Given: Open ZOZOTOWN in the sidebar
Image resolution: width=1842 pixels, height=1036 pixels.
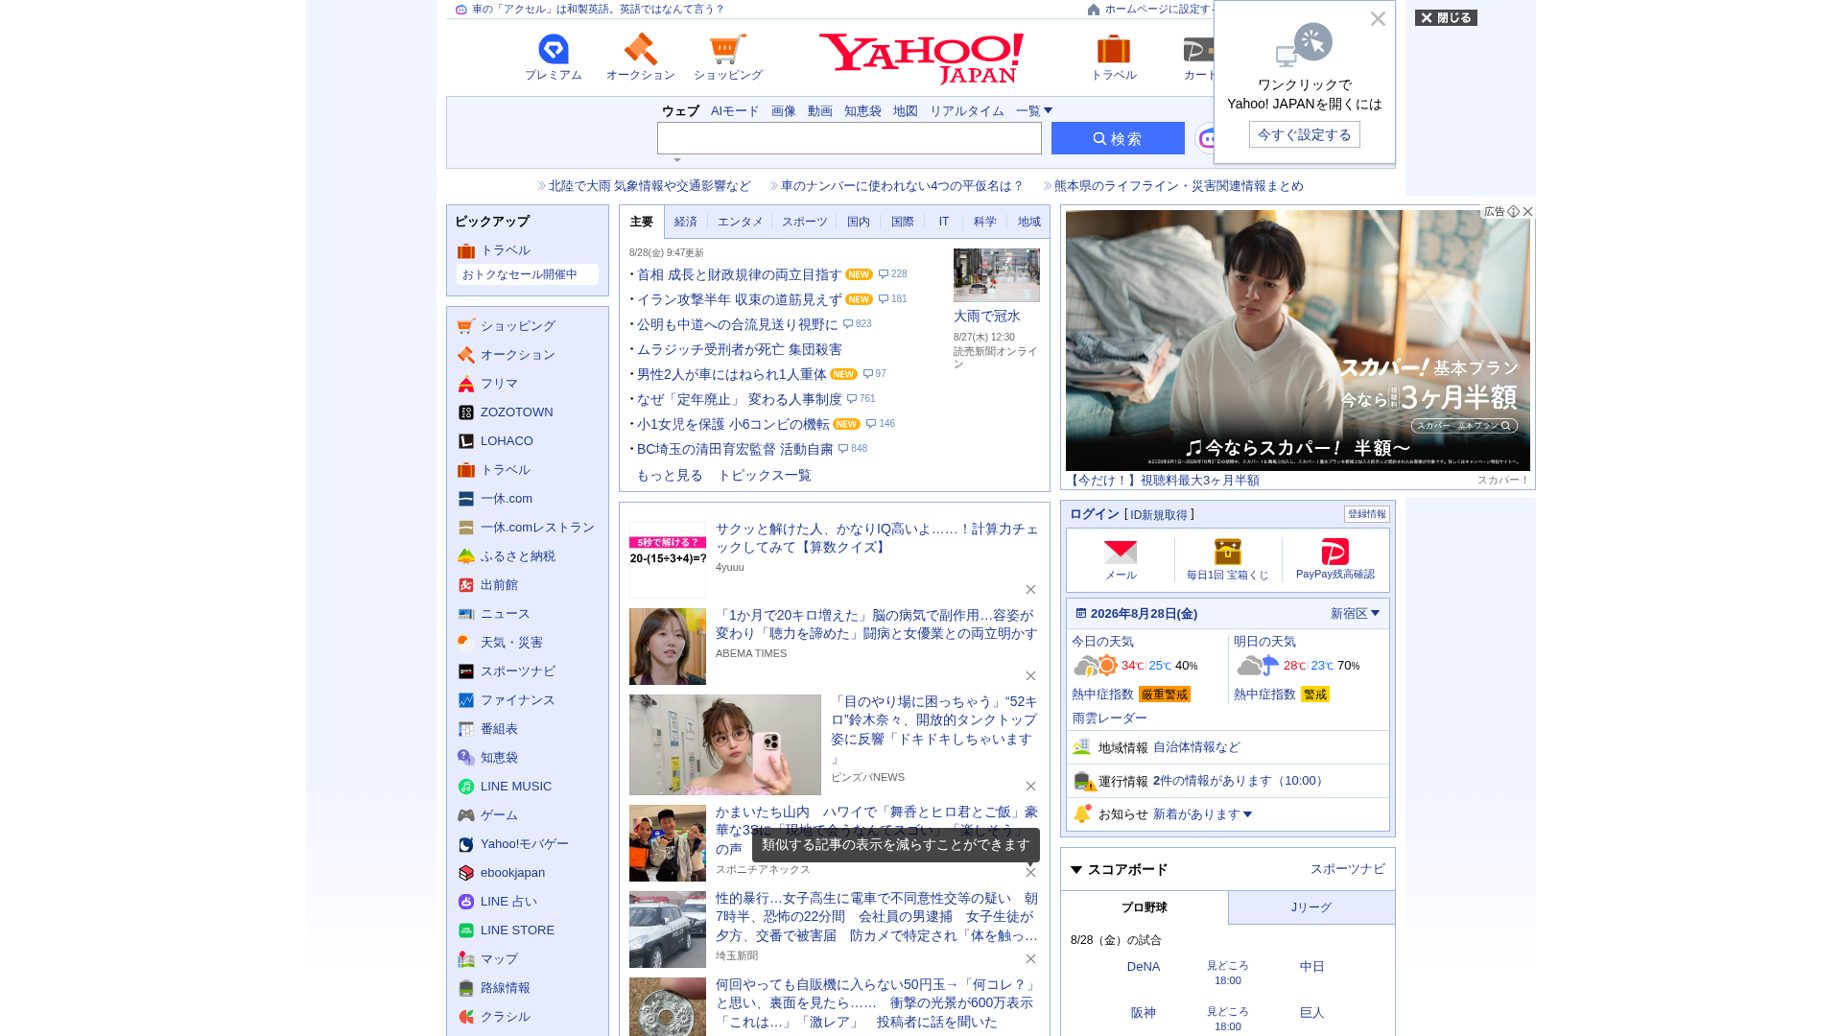Looking at the screenshot, I should (x=516, y=412).
